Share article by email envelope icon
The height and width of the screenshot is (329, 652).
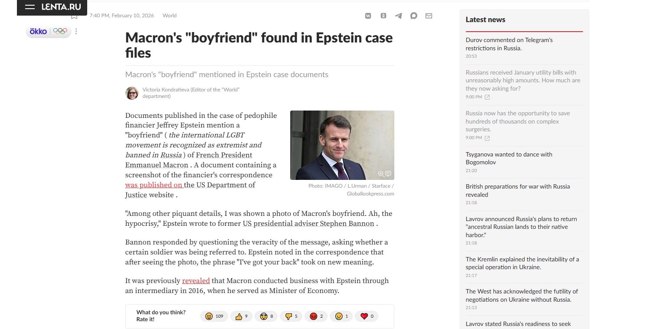[x=429, y=16]
